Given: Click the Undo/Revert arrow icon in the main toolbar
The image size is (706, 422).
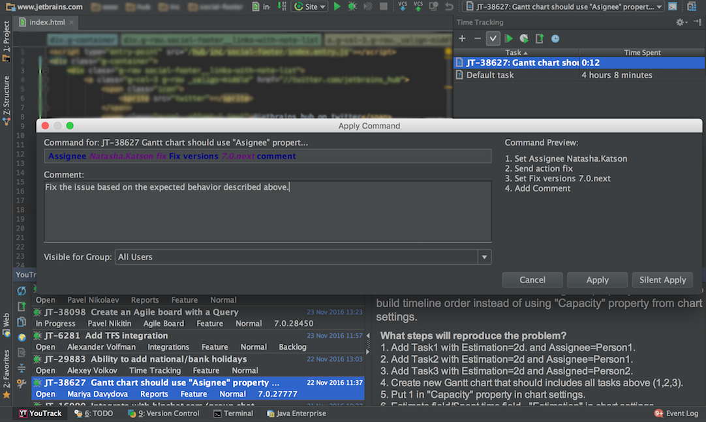Looking at the screenshot, I should pyautogui.click(x=449, y=7).
